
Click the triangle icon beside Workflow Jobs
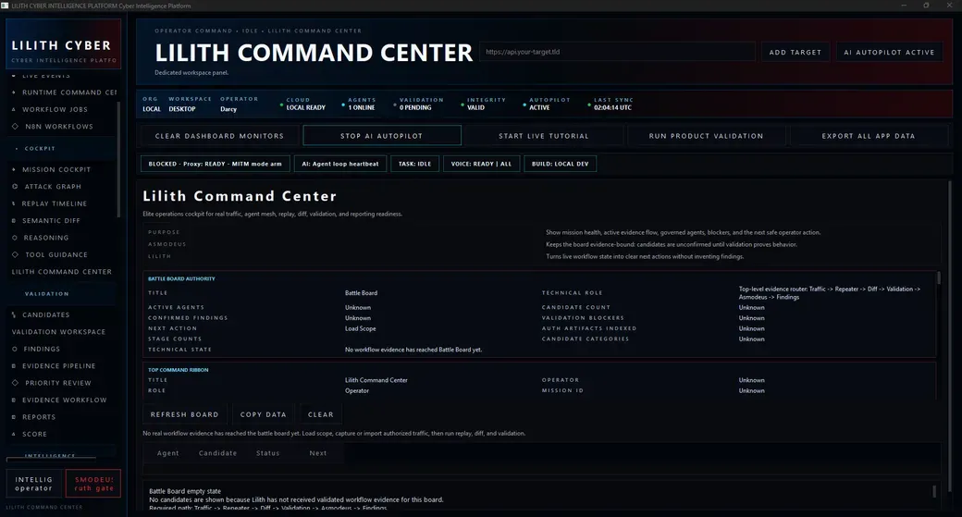tap(14, 110)
